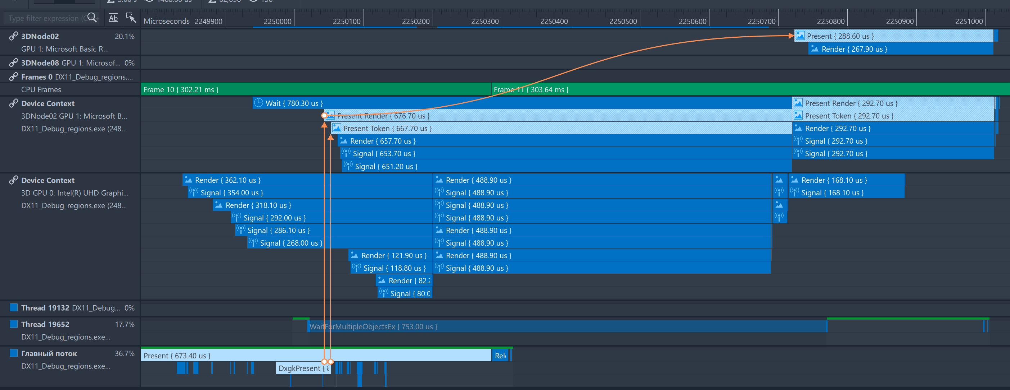Select the Frame 10 { 302.21 ms } bar
The image size is (1010, 390).
pos(316,89)
